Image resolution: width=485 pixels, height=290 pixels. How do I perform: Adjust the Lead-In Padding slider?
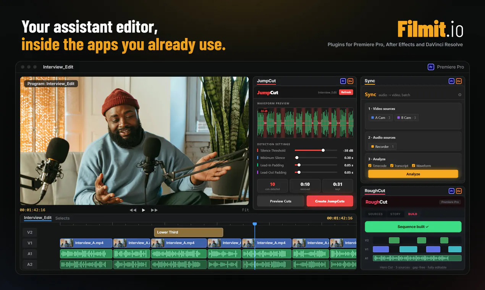click(316, 165)
